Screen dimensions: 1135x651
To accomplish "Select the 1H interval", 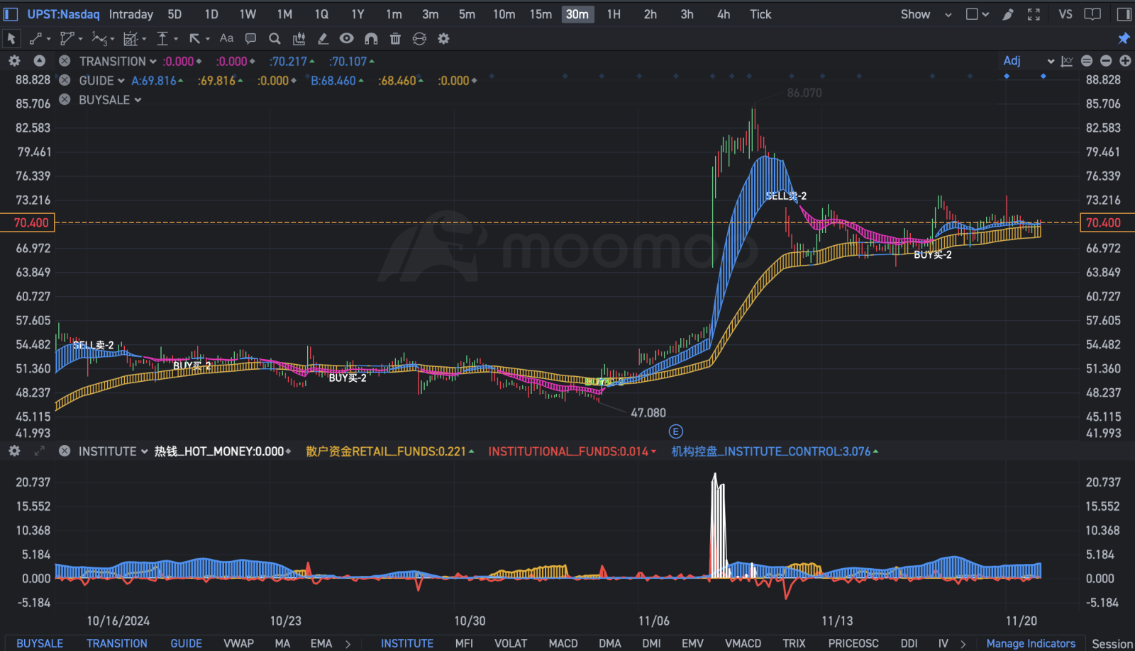I will point(614,14).
